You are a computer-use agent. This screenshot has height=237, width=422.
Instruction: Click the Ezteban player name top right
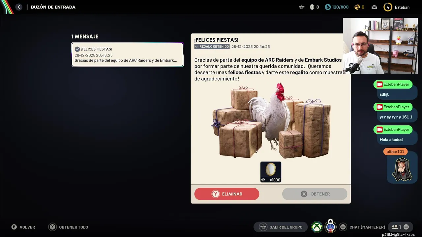pos(402,7)
